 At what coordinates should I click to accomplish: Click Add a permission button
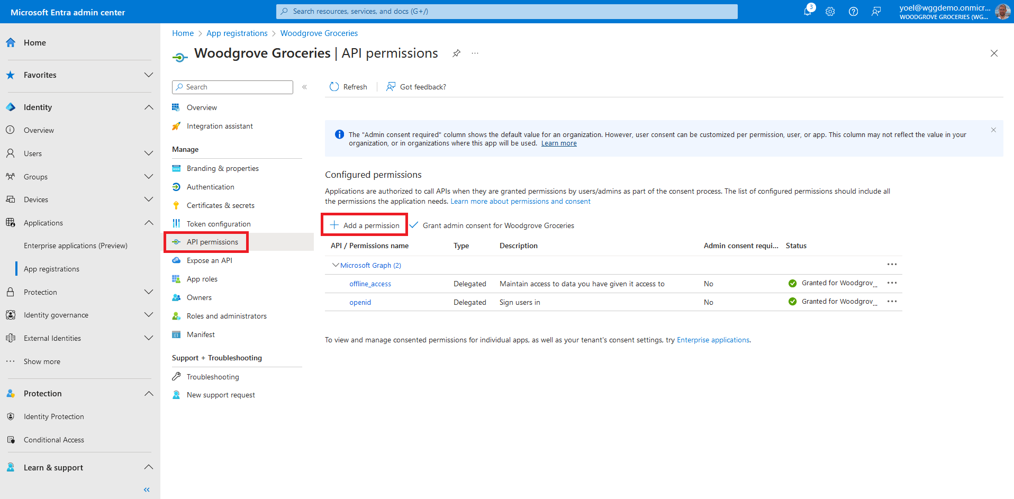[x=365, y=225]
